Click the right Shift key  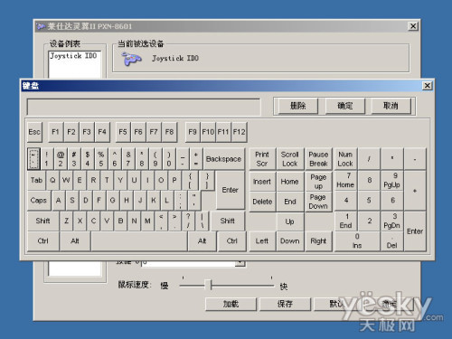pos(228,221)
